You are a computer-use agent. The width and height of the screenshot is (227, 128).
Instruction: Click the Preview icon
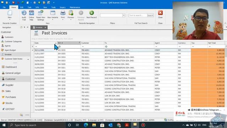coord(71,13)
